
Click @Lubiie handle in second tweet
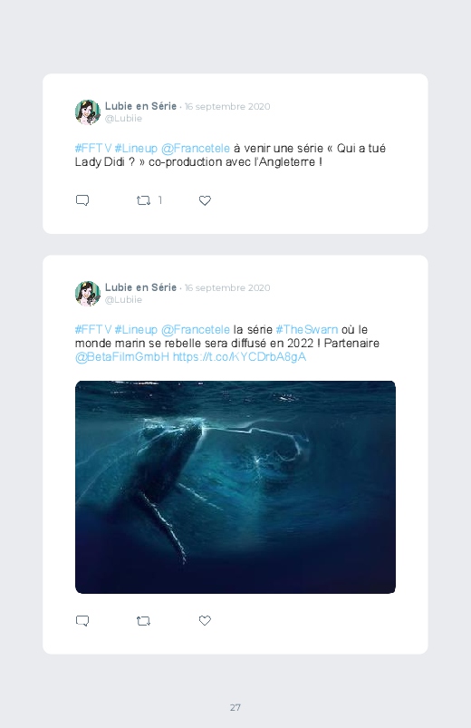pos(123,300)
